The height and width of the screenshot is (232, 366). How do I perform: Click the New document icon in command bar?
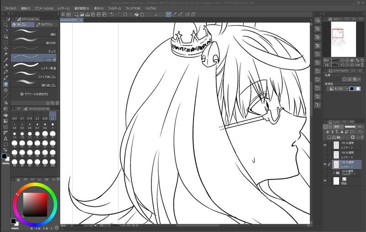[76, 15]
